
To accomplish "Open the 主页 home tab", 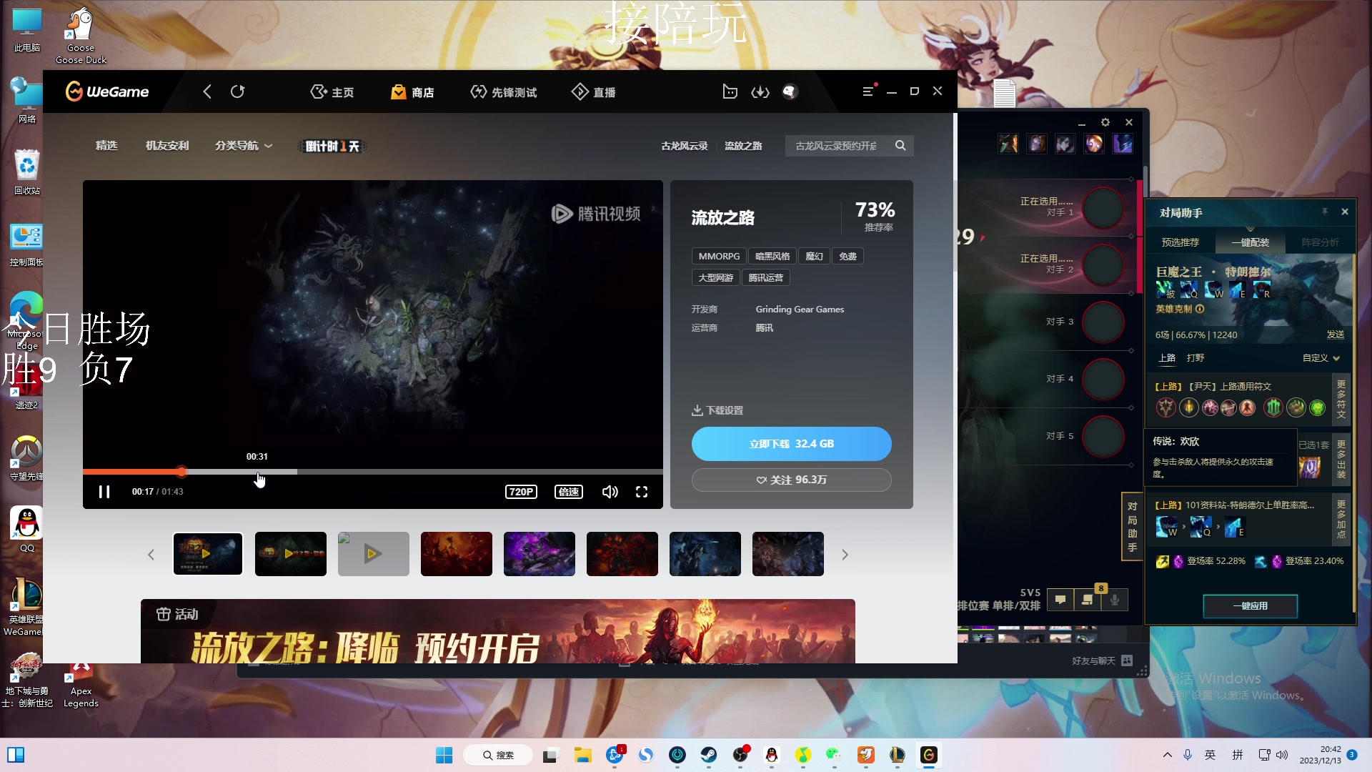I will coord(332,92).
